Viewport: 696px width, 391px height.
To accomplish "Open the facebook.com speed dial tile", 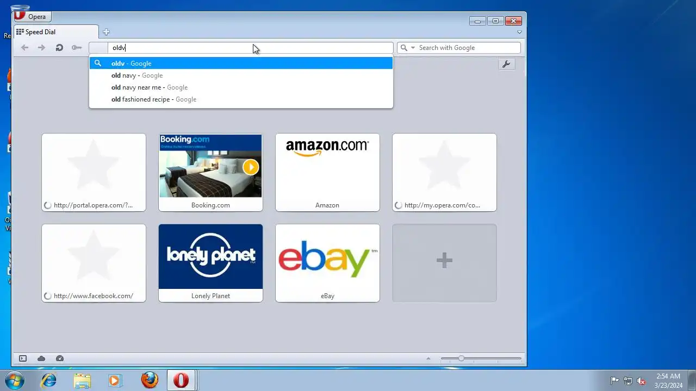I will [94, 263].
